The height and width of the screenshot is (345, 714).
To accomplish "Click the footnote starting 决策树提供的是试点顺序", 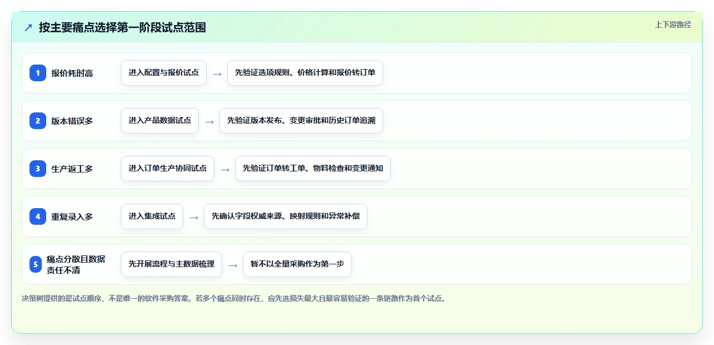I will 234,298.
